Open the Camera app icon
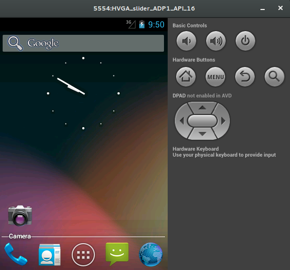Image resolution: width=290 pixels, height=270 pixels. coord(20,216)
